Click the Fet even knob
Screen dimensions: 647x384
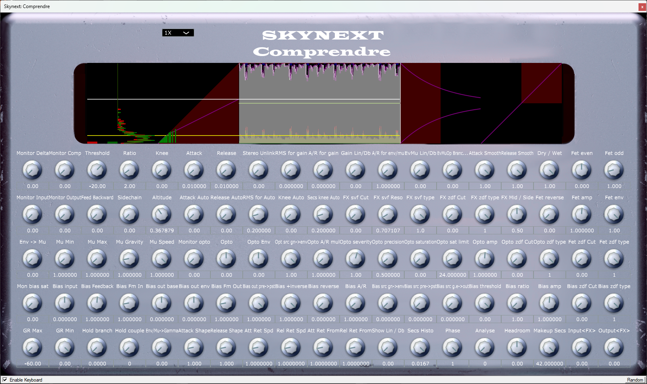582,170
